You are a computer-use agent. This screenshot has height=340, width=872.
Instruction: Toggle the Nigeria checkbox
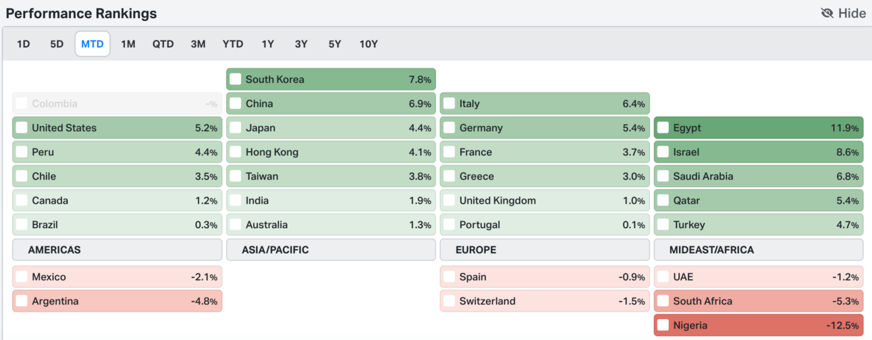[x=663, y=326]
